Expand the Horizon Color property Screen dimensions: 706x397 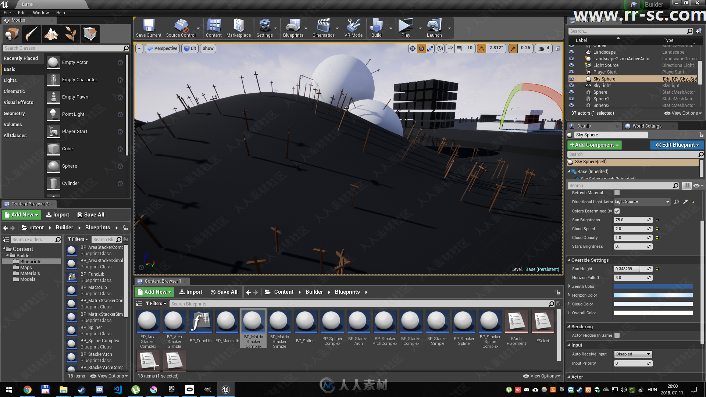(569, 295)
